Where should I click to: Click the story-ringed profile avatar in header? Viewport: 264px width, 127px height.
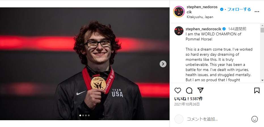(x=179, y=12)
